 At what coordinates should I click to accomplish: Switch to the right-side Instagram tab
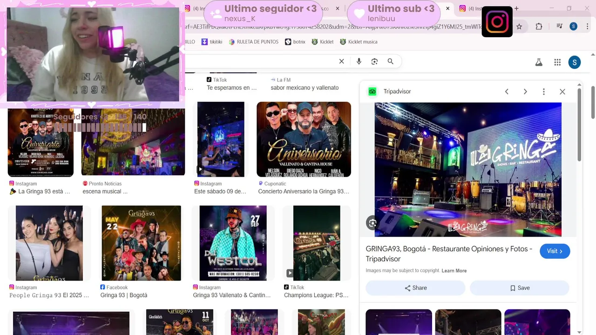[x=470, y=8]
